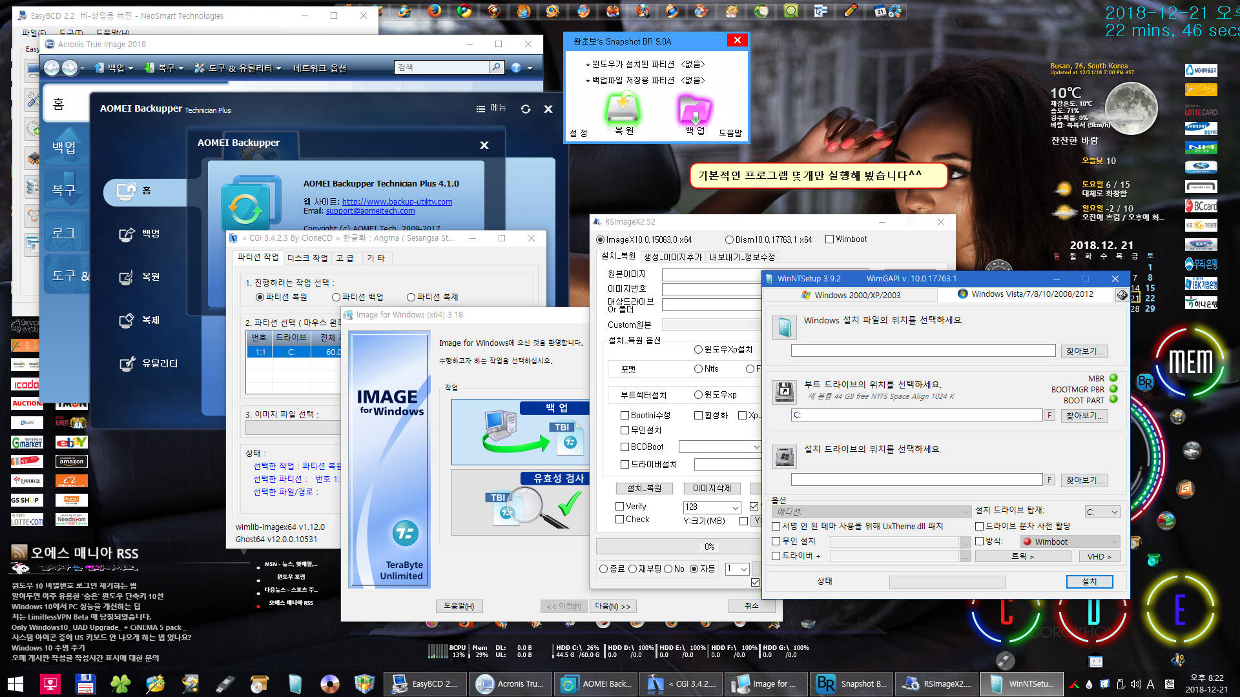Click the diamond icon beside the Windows Vista tab
Image resolution: width=1240 pixels, height=697 pixels.
click(x=1122, y=295)
